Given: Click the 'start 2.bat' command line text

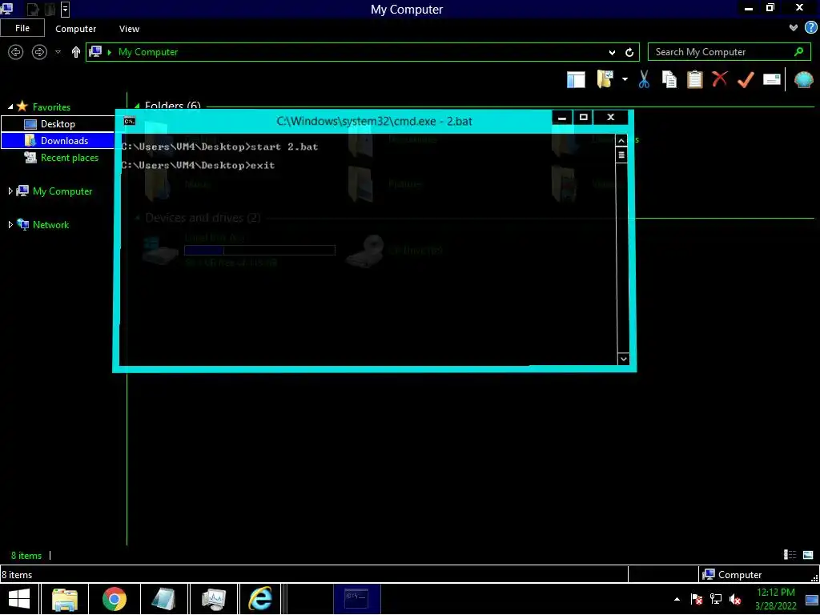Looking at the screenshot, I should click(284, 147).
